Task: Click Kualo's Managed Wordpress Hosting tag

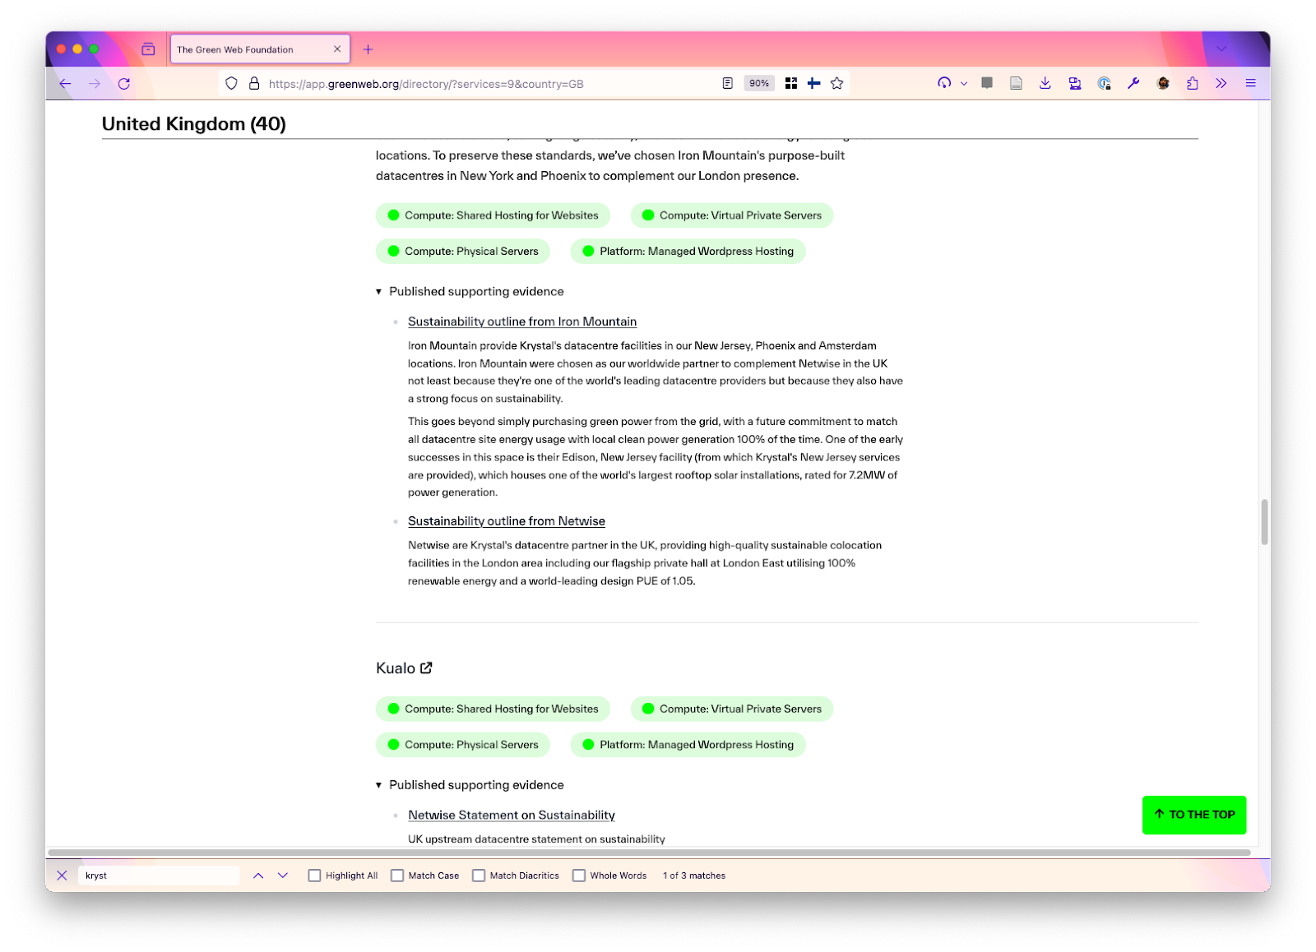Action: point(688,745)
